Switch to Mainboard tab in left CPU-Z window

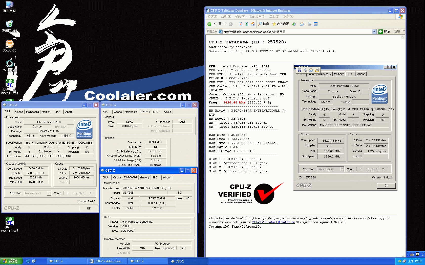point(32,112)
